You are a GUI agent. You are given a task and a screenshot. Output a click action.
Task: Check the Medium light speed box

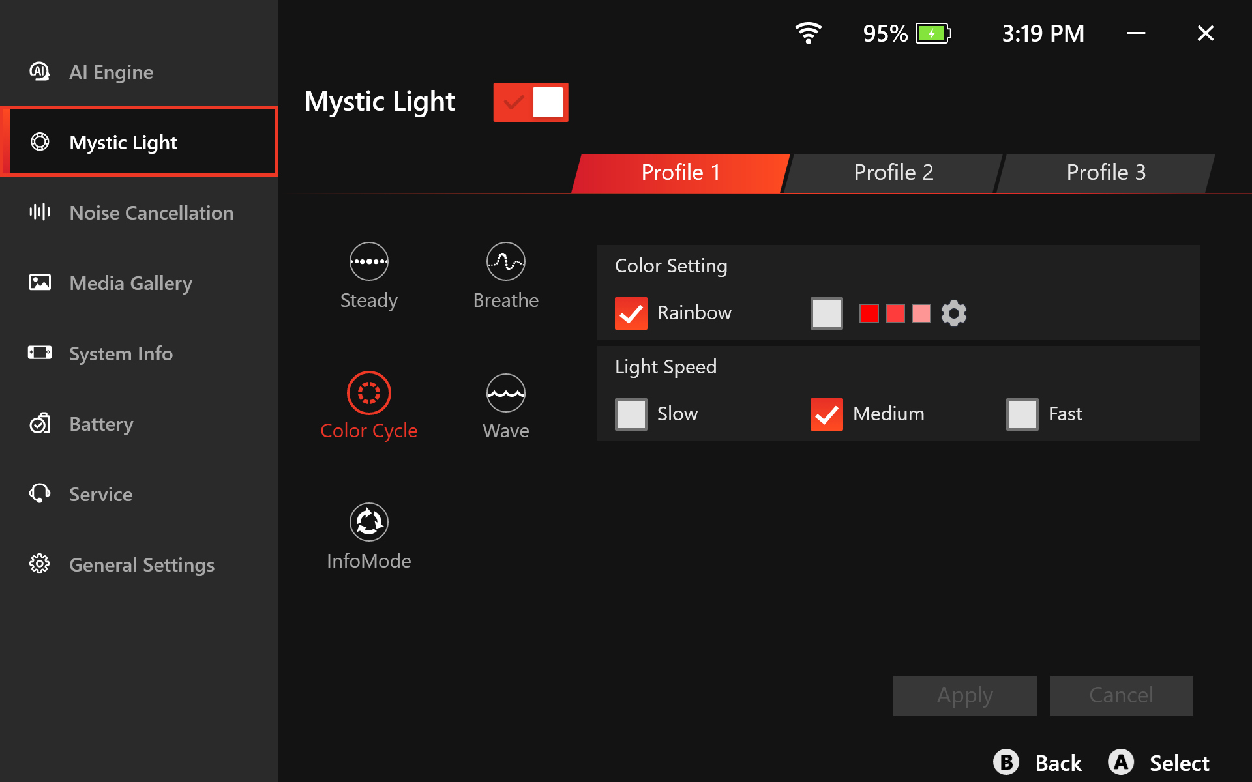click(827, 414)
